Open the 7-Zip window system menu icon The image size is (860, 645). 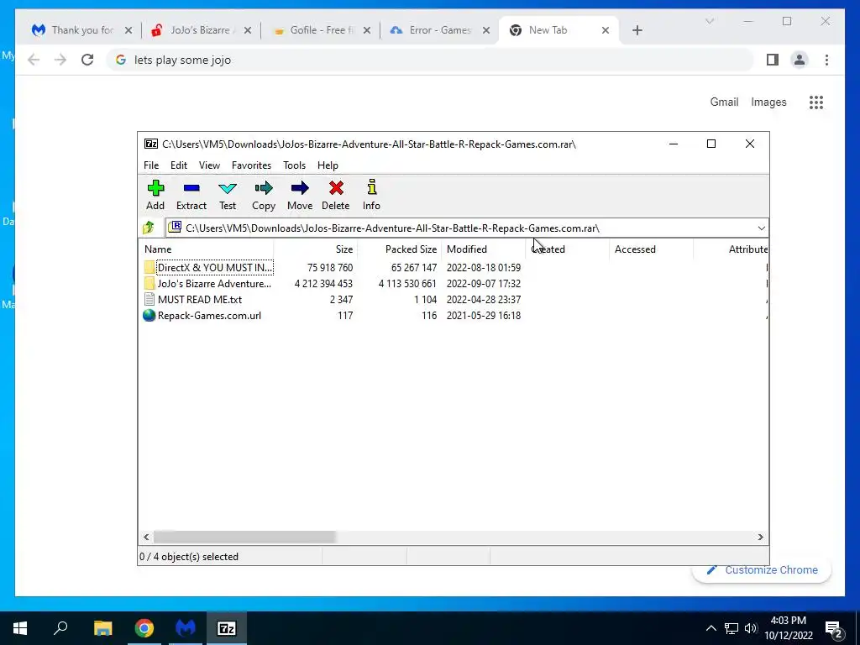coord(151,144)
